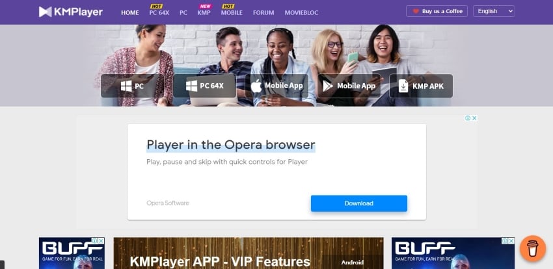The height and width of the screenshot is (269, 553).
Task: Click the Apple icon on Mobile App button
Action: tap(256, 86)
